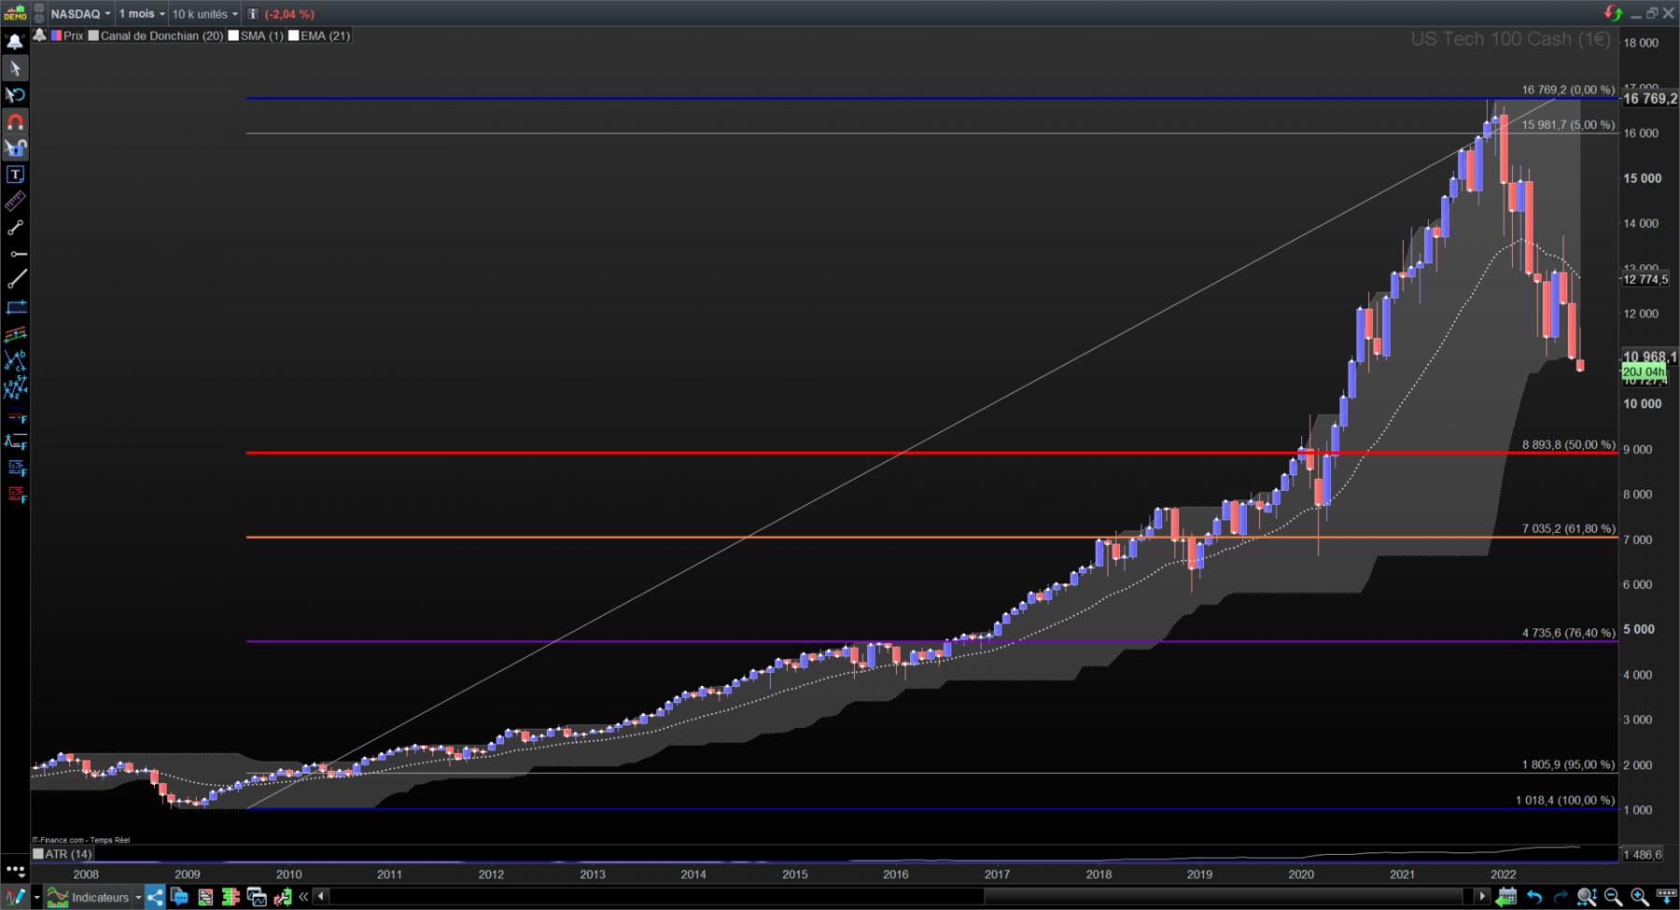This screenshot has height=910, width=1680.
Task: Go to date with calendar icon
Action: (1505, 898)
